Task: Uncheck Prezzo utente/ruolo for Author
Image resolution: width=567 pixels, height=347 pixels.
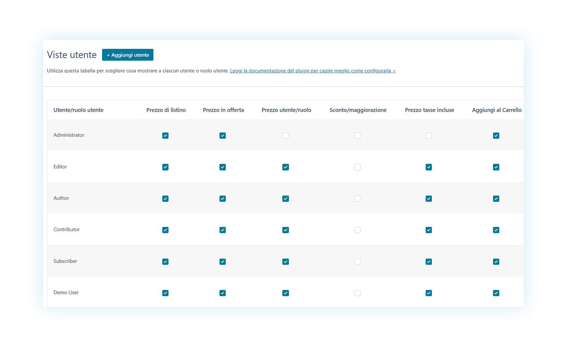Action: click(286, 199)
